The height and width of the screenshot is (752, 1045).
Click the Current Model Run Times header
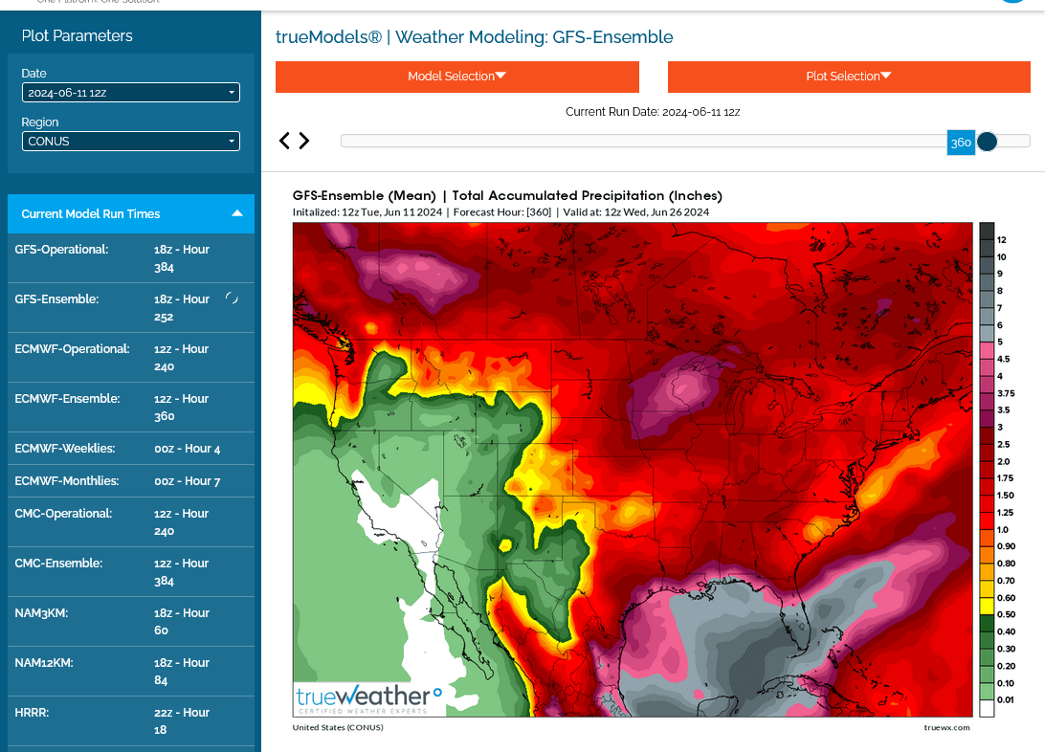click(x=130, y=213)
